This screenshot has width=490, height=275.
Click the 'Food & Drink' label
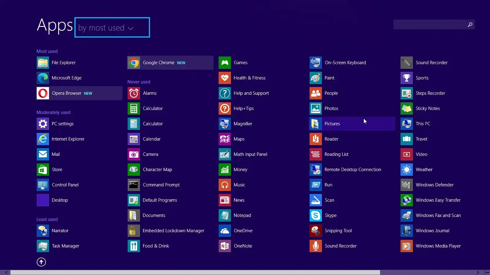[x=156, y=246]
